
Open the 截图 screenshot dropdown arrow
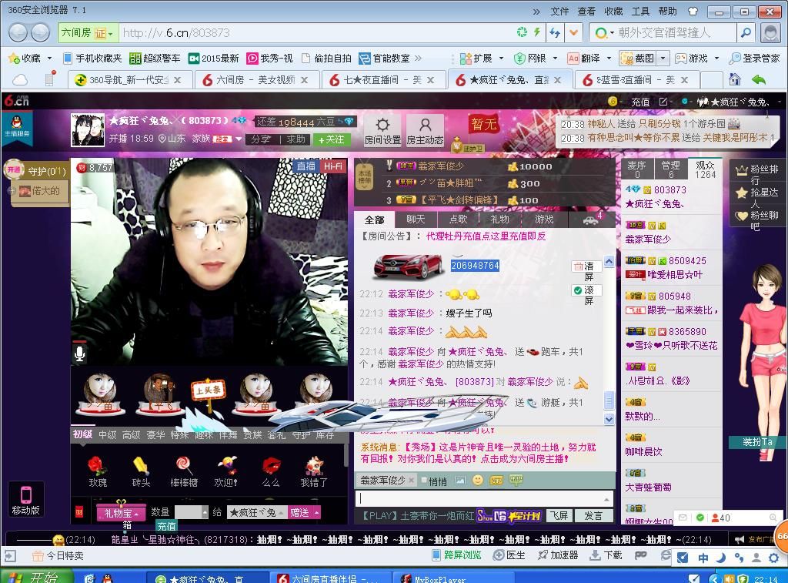(x=663, y=59)
